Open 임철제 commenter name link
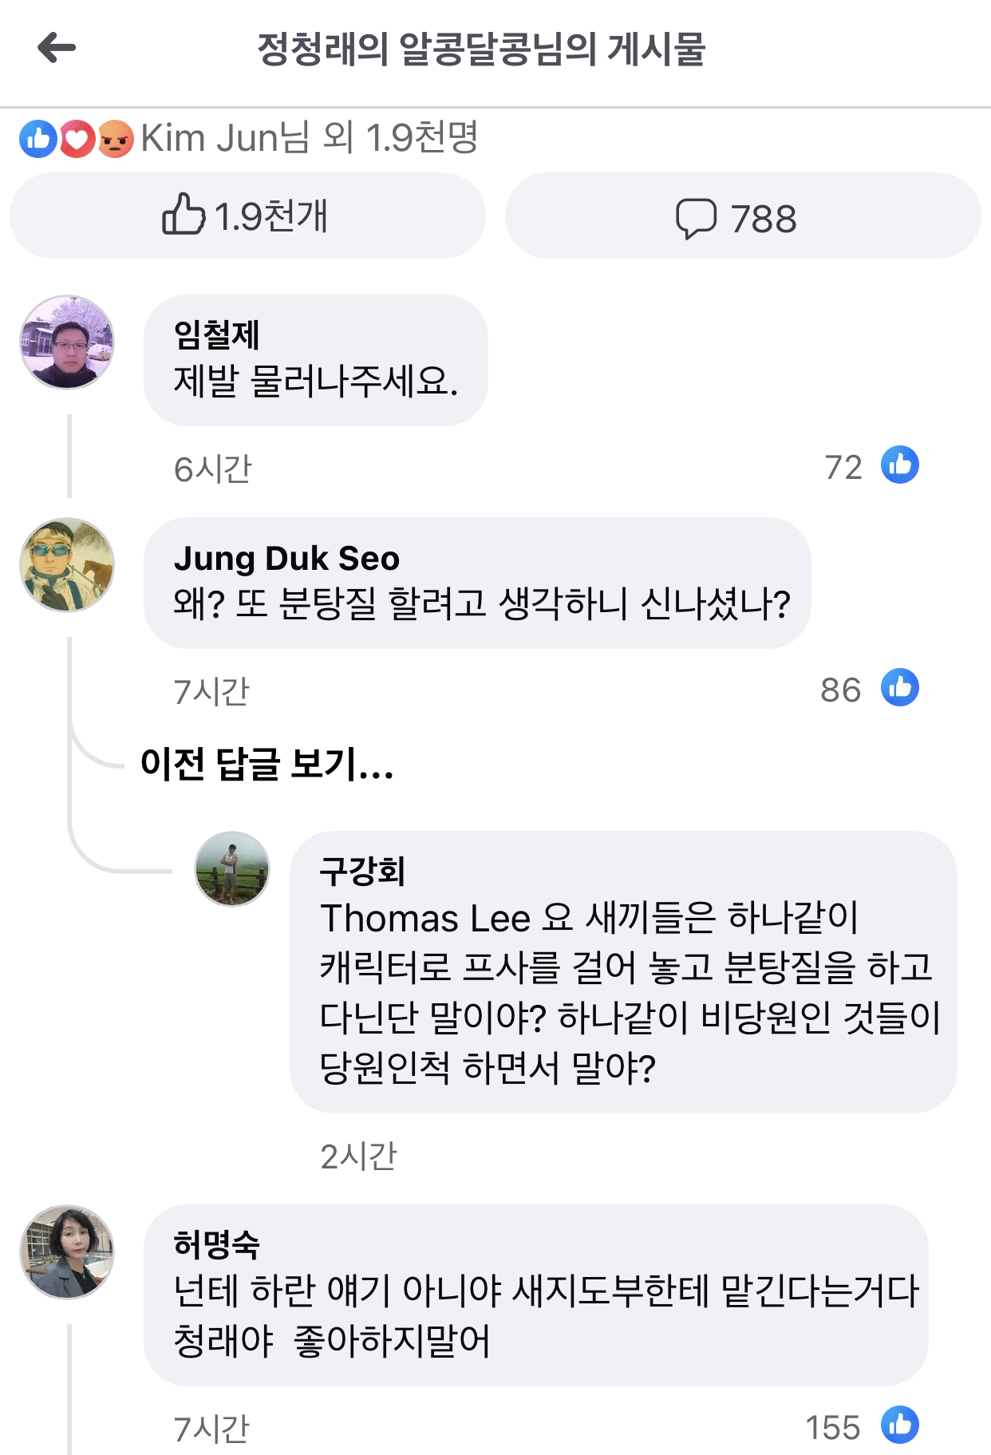 (216, 334)
